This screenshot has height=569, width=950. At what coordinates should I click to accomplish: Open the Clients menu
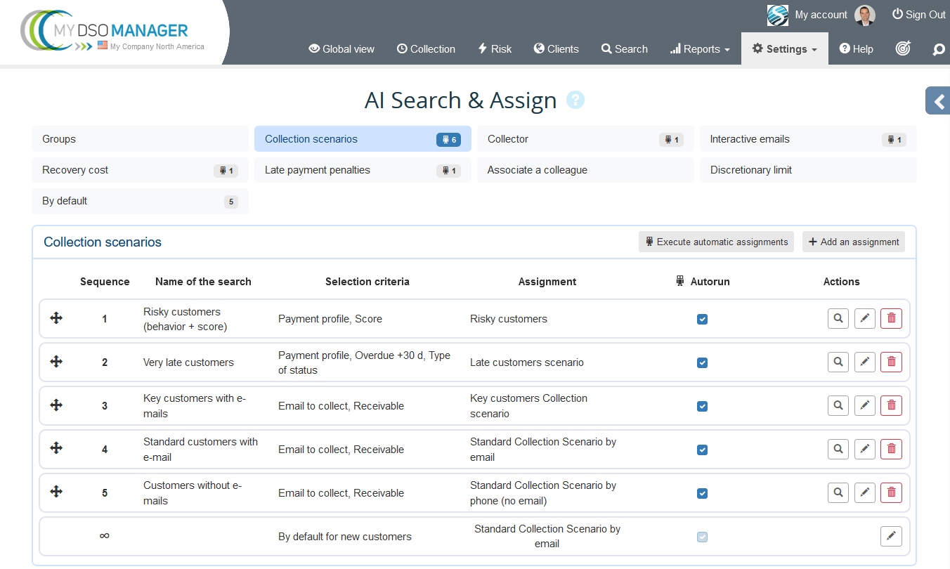click(556, 48)
